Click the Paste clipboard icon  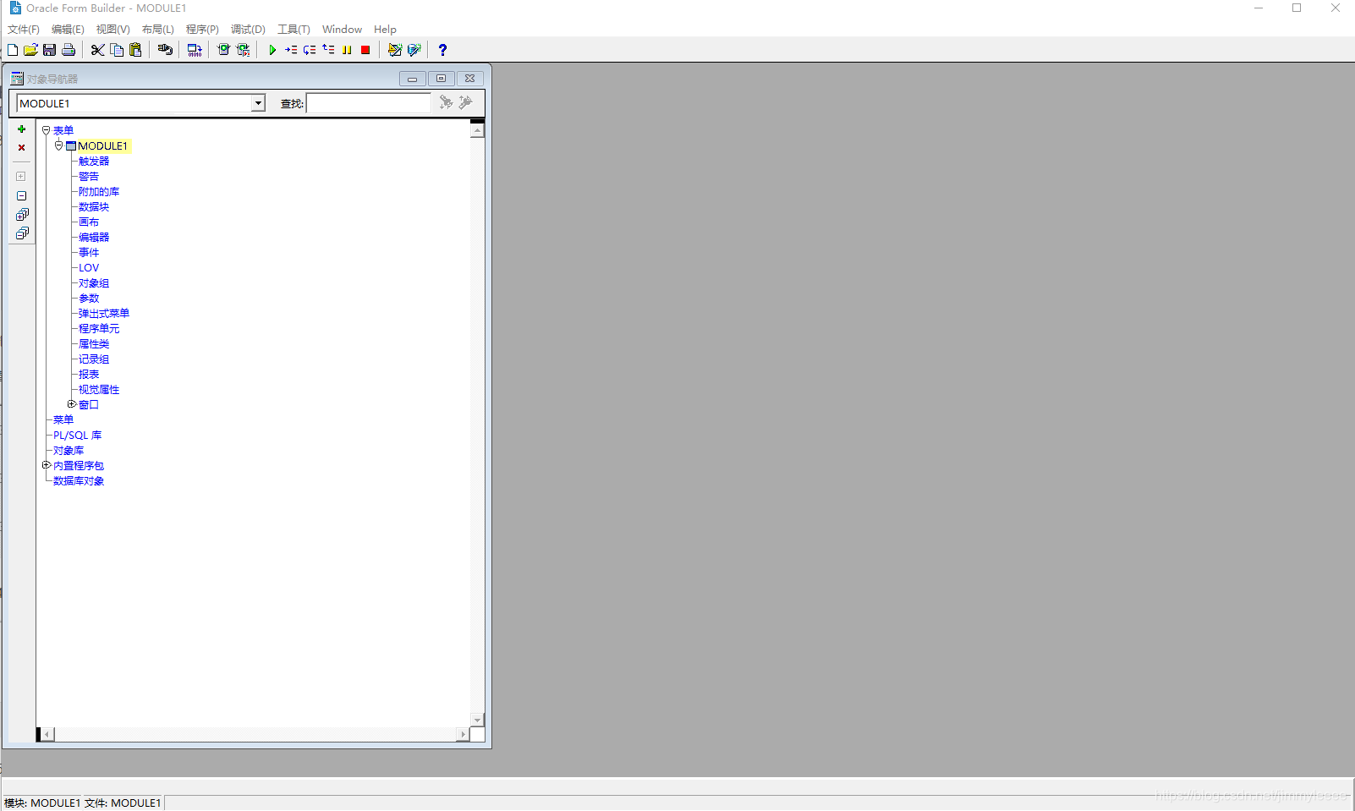tap(135, 50)
